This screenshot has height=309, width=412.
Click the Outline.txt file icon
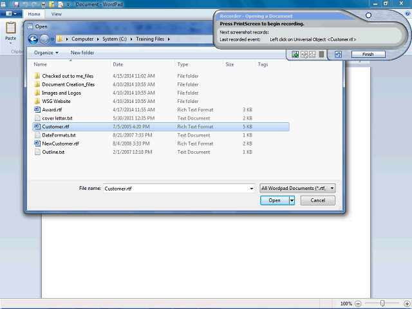[37, 152]
